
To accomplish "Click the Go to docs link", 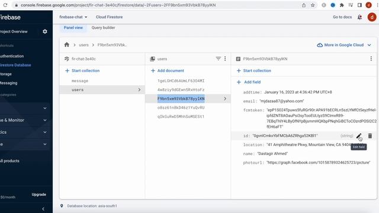I will [x=342, y=17].
